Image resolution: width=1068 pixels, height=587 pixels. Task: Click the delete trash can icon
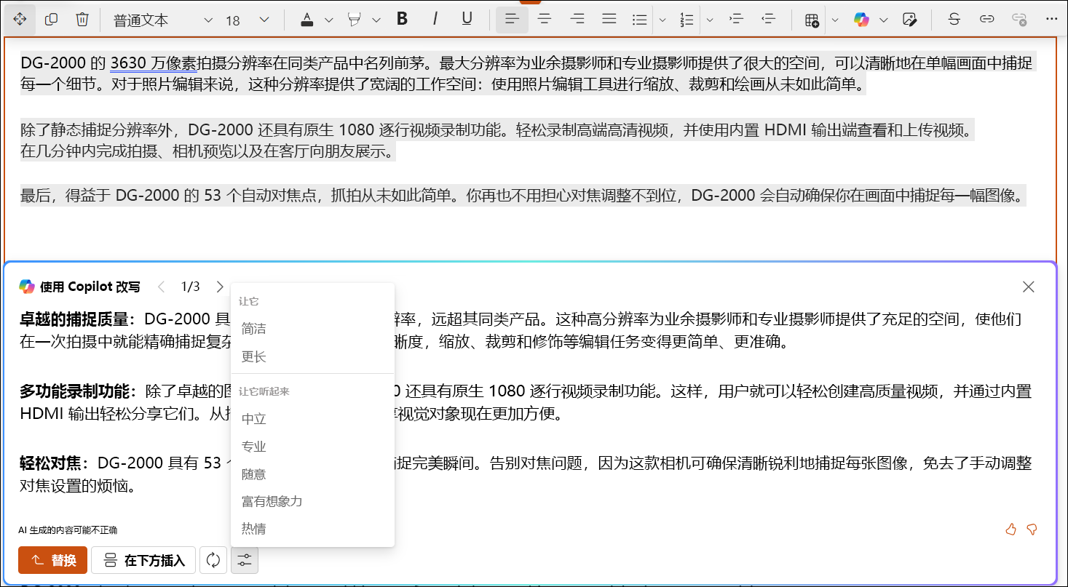82,20
